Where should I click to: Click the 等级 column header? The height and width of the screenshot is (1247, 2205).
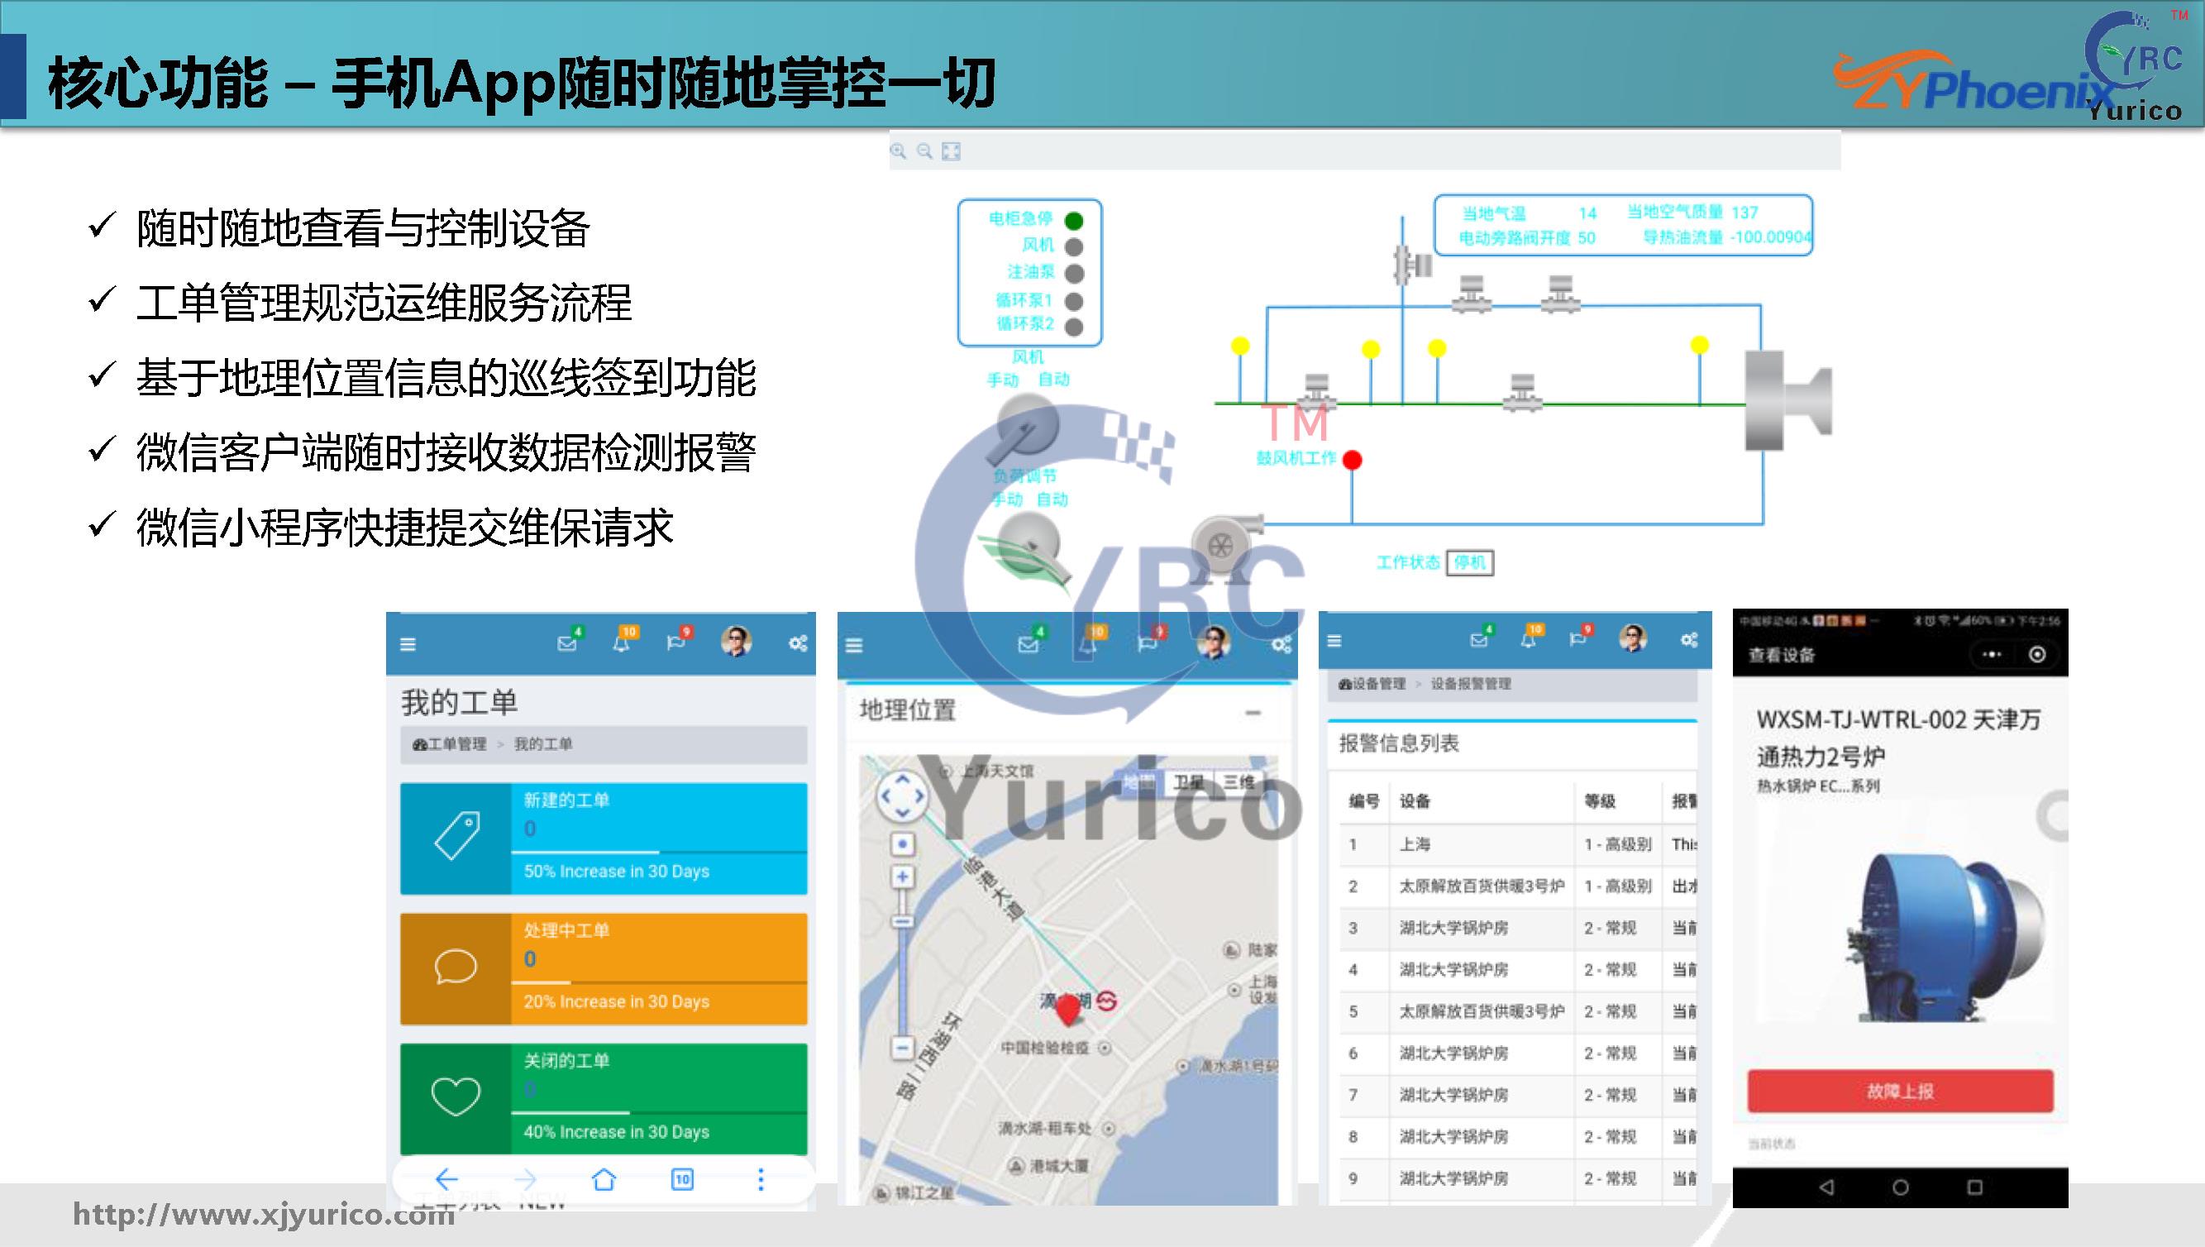[1600, 801]
